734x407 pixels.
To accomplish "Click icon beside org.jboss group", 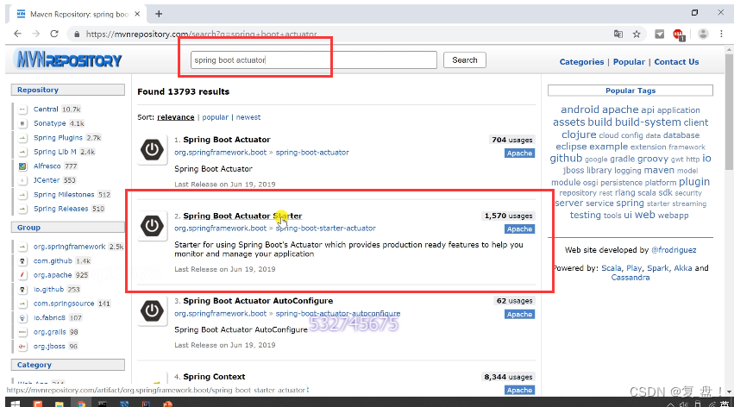I will click(x=22, y=346).
